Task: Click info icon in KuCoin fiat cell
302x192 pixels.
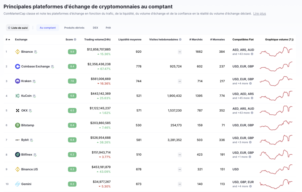Action: [252, 98]
